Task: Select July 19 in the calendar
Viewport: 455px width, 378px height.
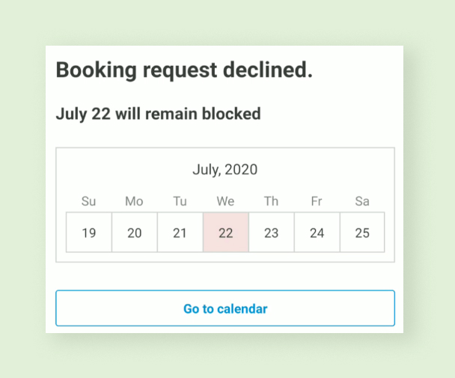Action: coord(89,233)
